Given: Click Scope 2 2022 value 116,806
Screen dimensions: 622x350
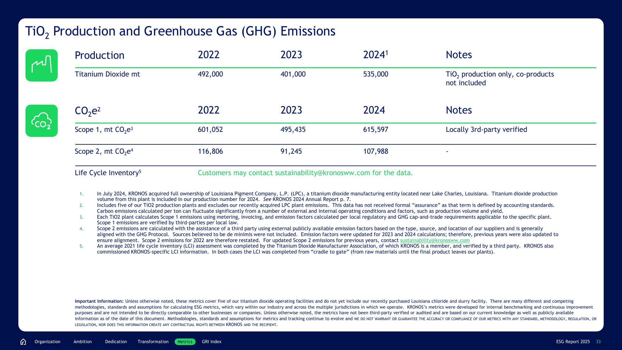Looking at the screenshot, I should (211, 151).
